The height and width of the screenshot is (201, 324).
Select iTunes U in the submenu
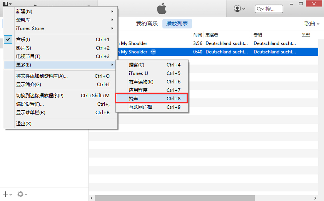click(152, 73)
